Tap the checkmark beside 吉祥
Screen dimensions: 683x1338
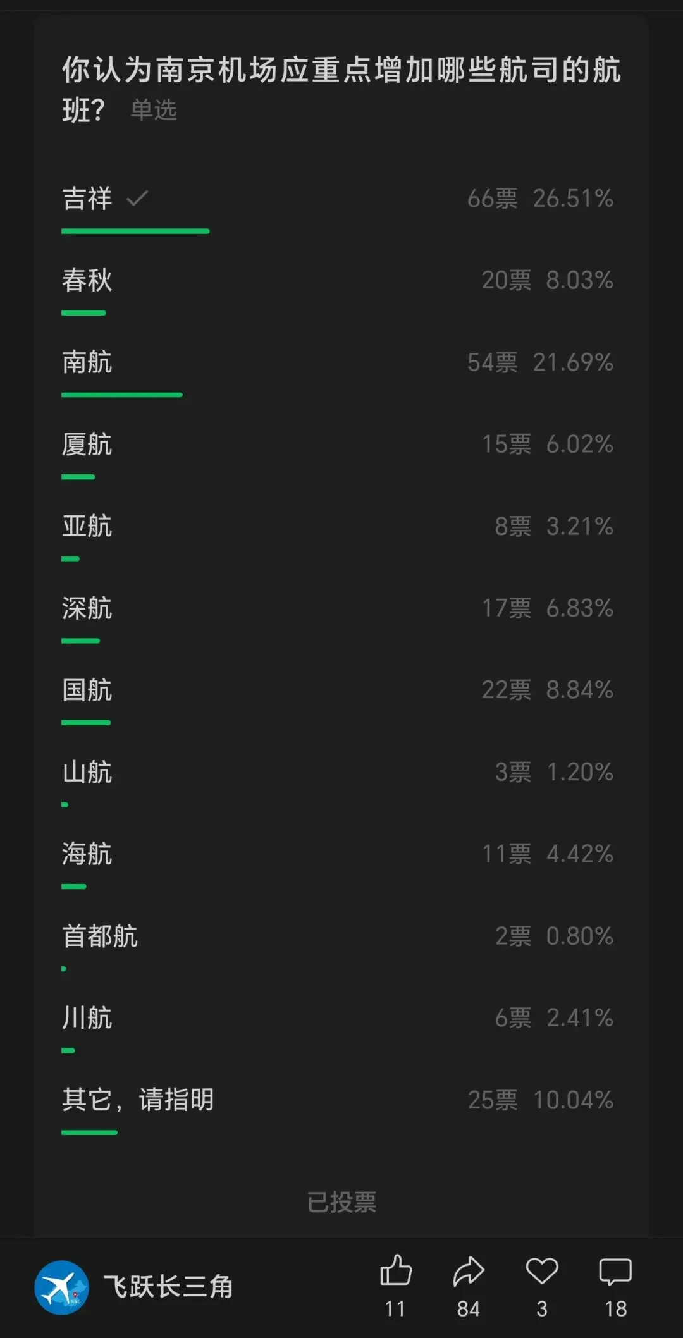coord(137,199)
